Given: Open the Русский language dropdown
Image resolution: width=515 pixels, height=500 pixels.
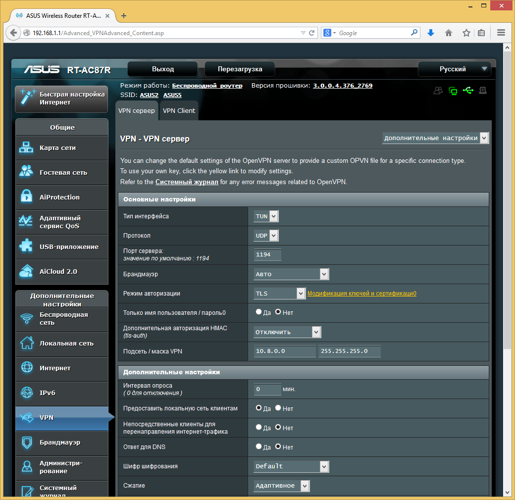Looking at the screenshot, I should (x=454, y=69).
